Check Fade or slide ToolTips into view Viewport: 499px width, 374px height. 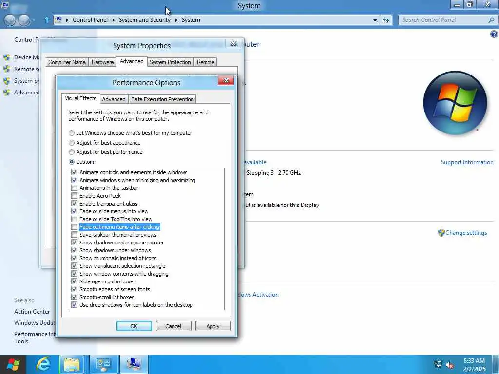(x=74, y=219)
